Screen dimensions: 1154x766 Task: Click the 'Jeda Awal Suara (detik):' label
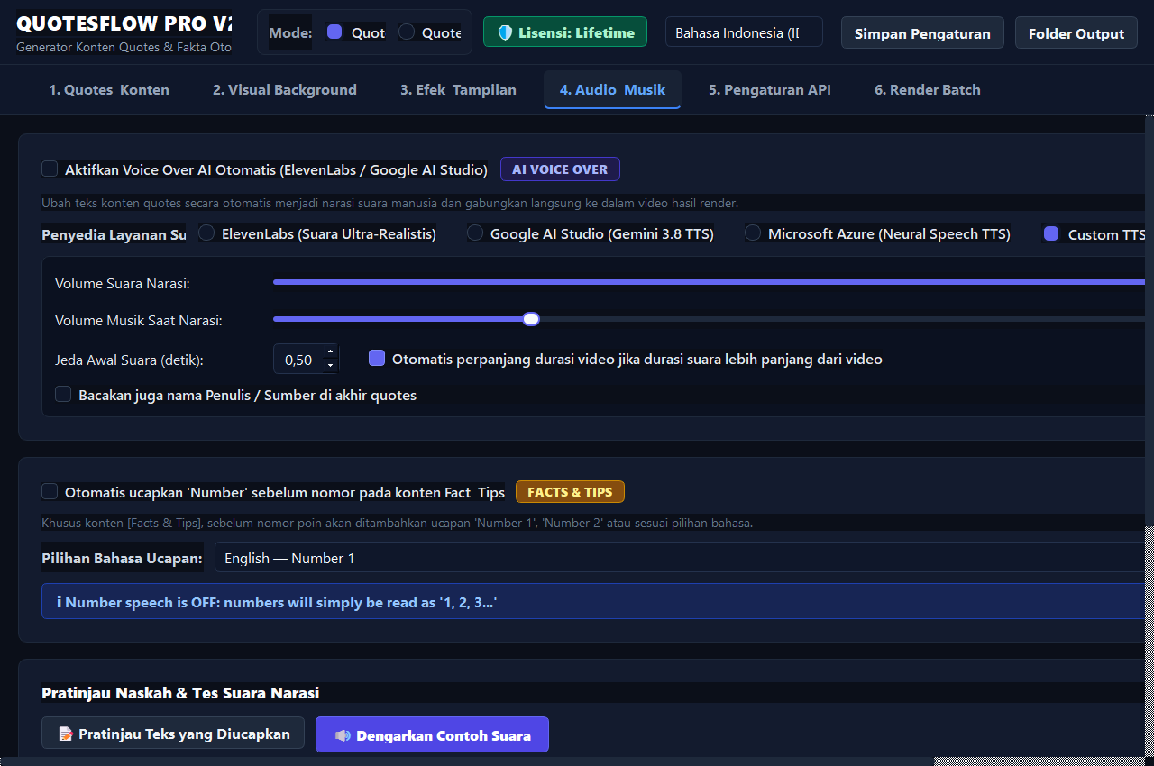pyautogui.click(x=129, y=360)
